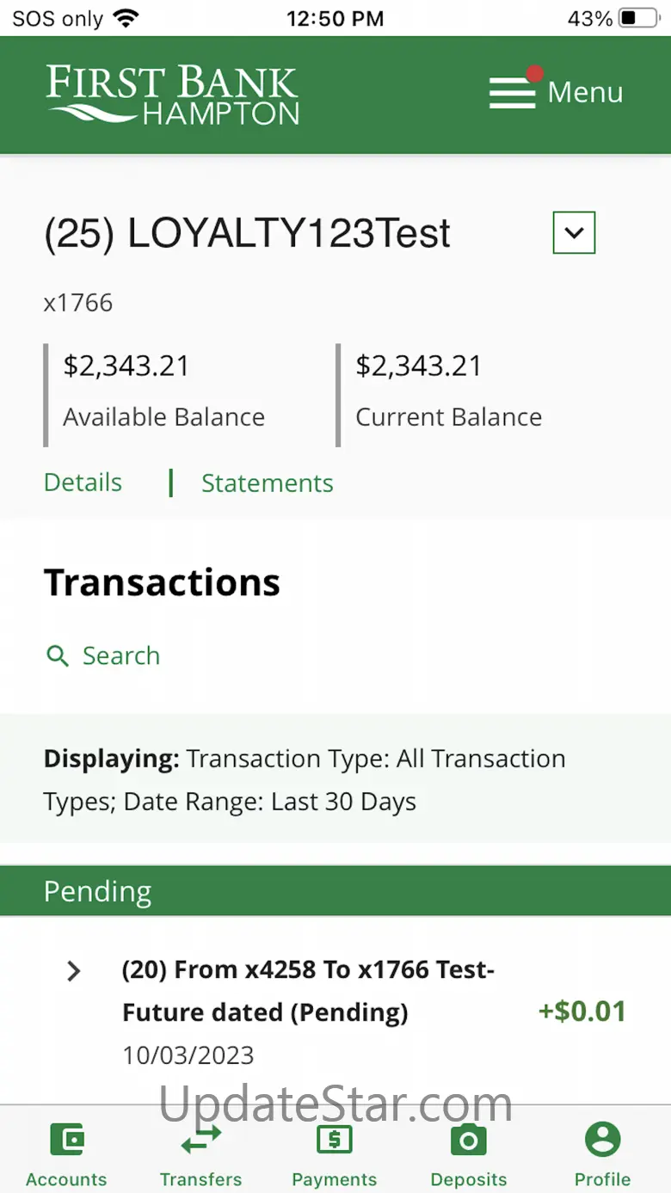Open the Profile person icon
Screen dimensions: 671x1193
coord(602,1141)
